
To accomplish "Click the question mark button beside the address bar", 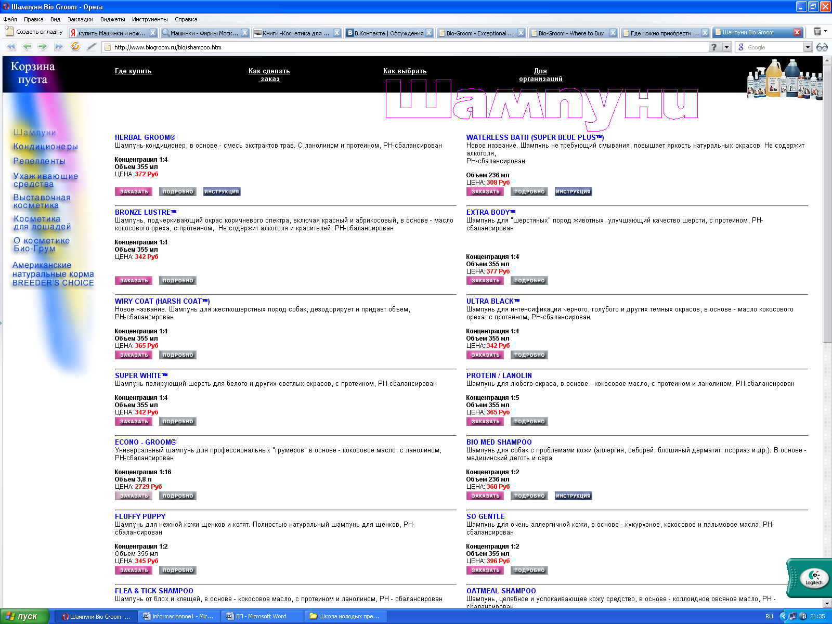I will [x=714, y=47].
